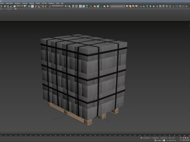Image resolution: width=190 pixels, height=142 pixels.
Task: Click the Mirror tool icon
Action: coord(66,6)
